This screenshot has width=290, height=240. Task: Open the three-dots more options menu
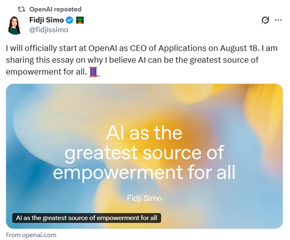click(x=278, y=20)
